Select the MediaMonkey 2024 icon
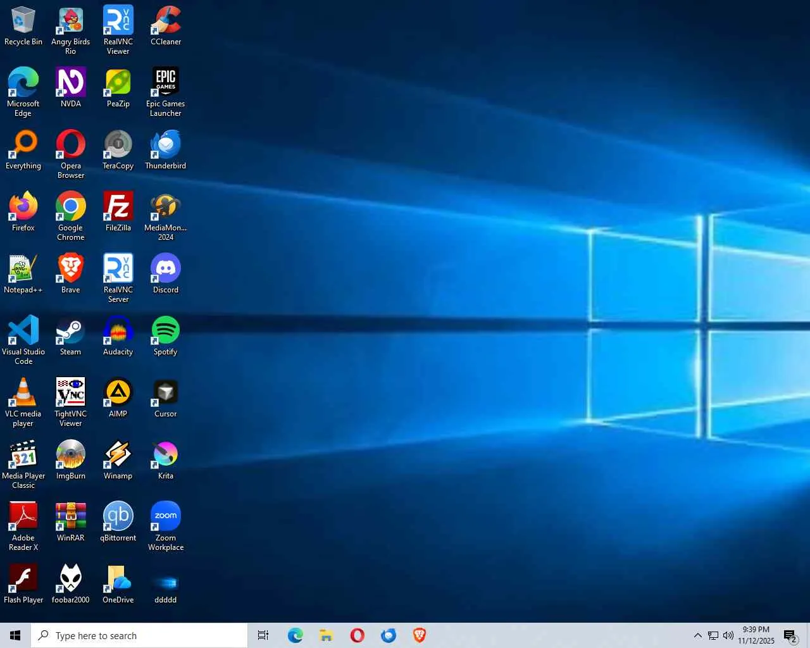 (166, 216)
